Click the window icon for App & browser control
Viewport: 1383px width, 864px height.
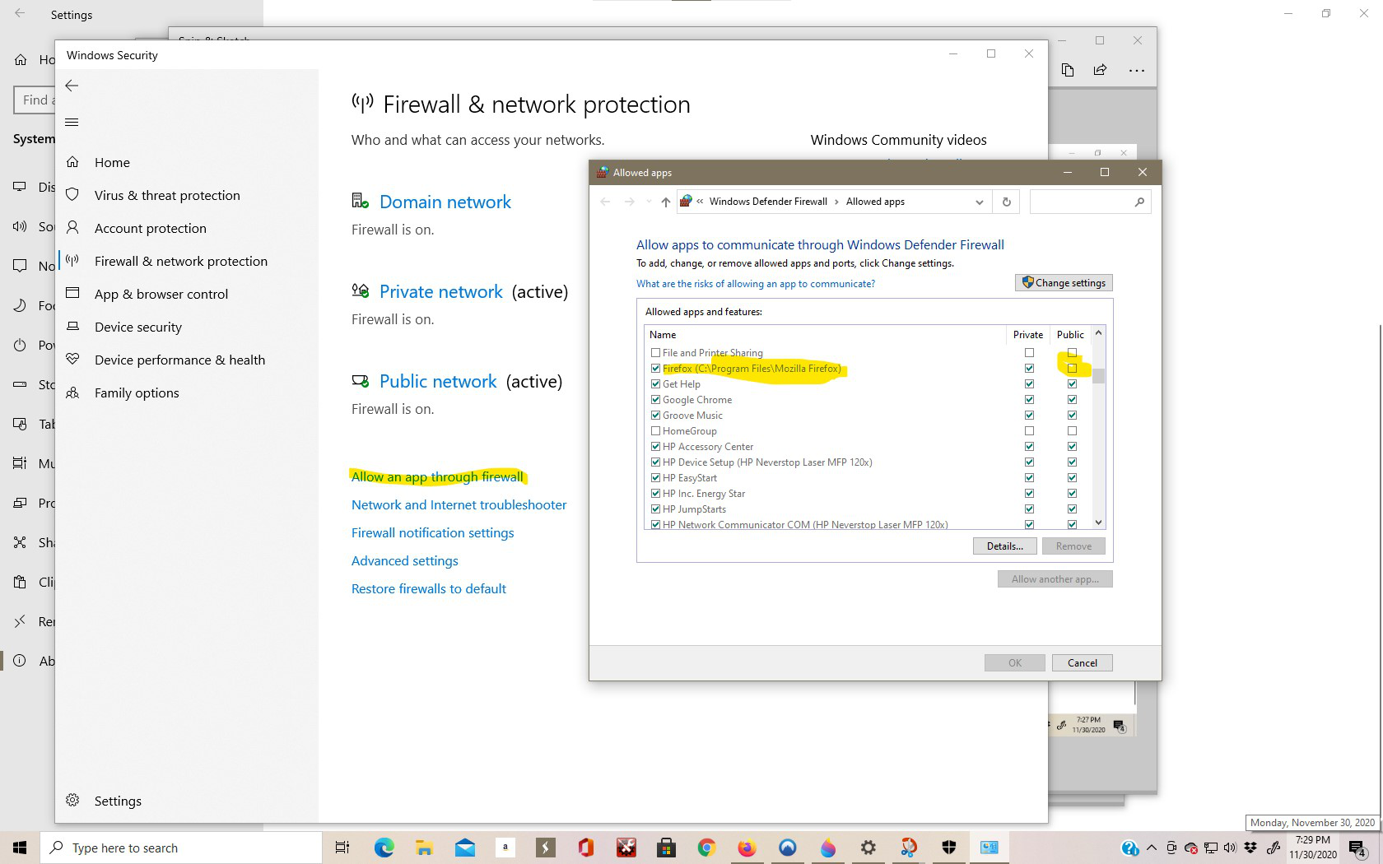(x=72, y=293)
